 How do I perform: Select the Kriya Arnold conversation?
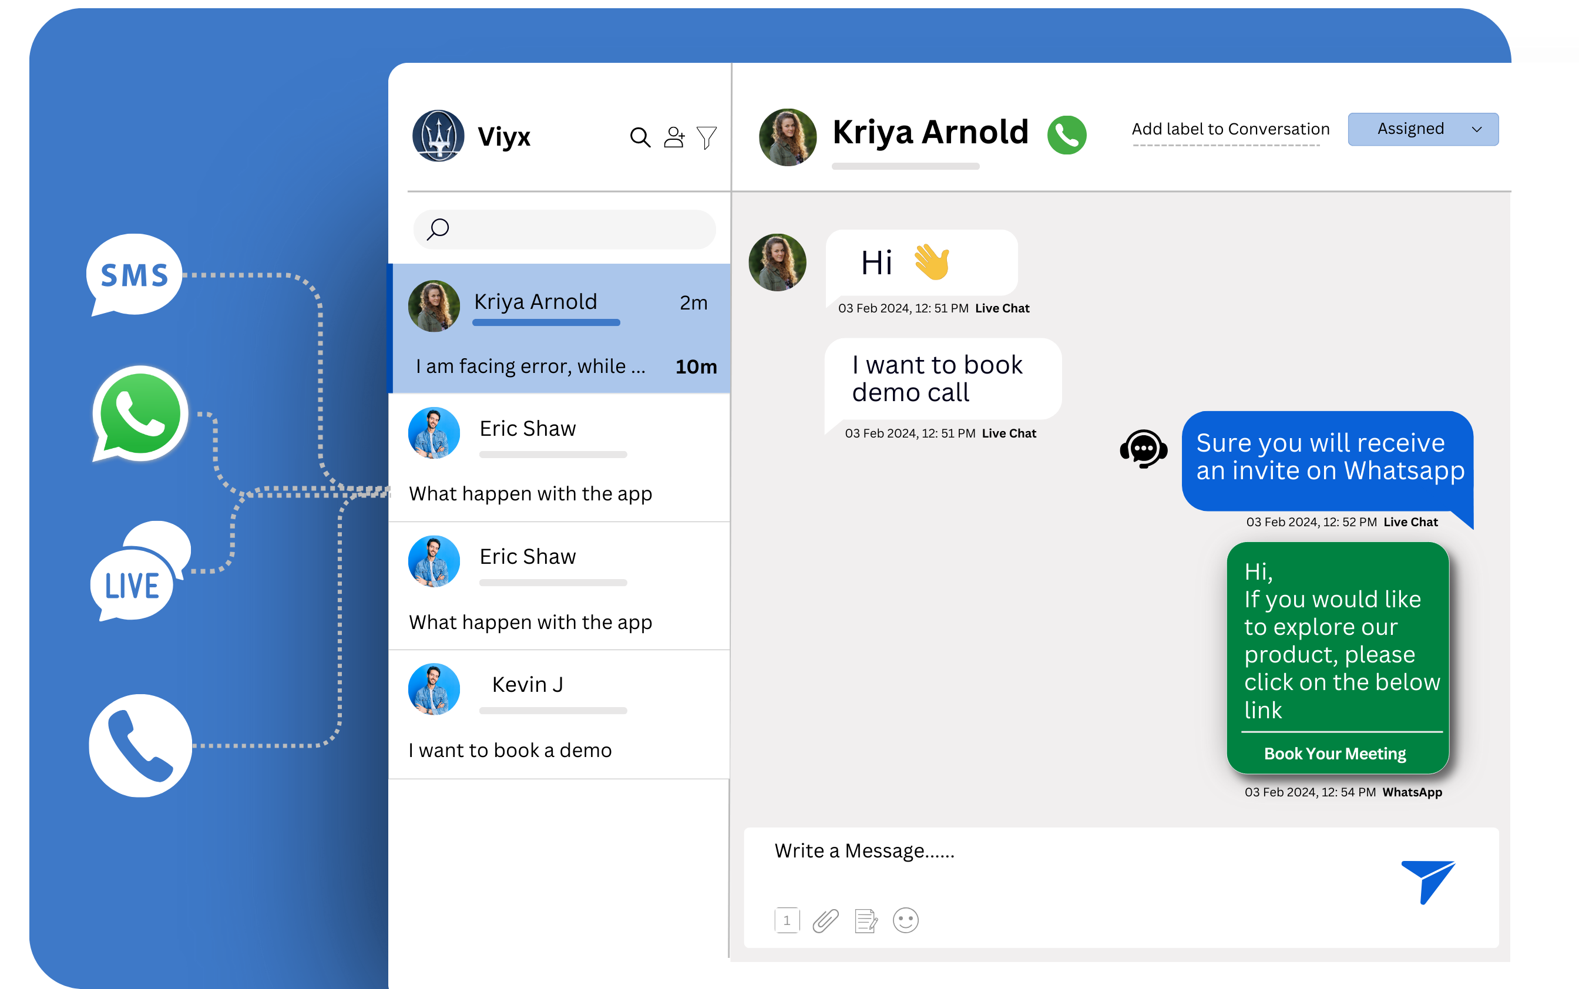pos(560,328)
